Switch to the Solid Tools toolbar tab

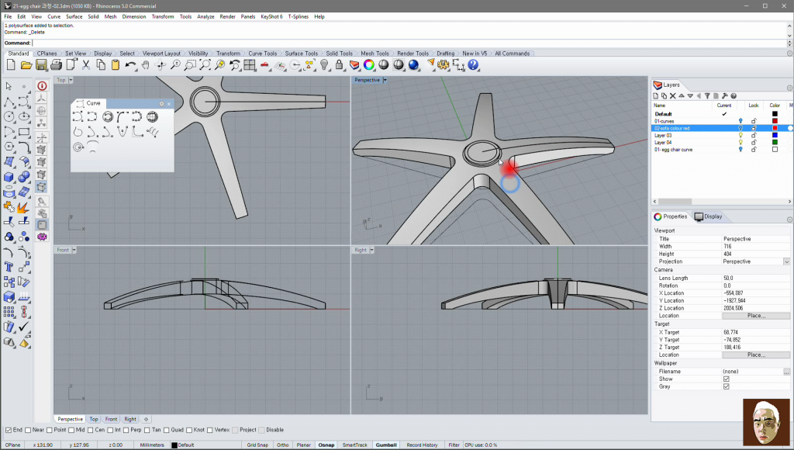(339, 54)
